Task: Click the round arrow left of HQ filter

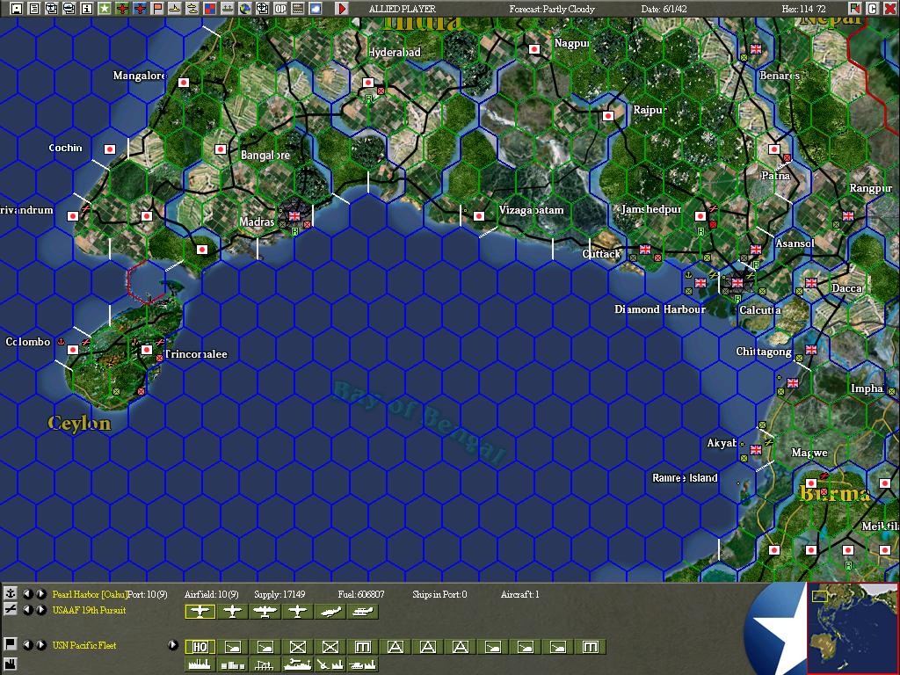Action: tap(173, 644)
